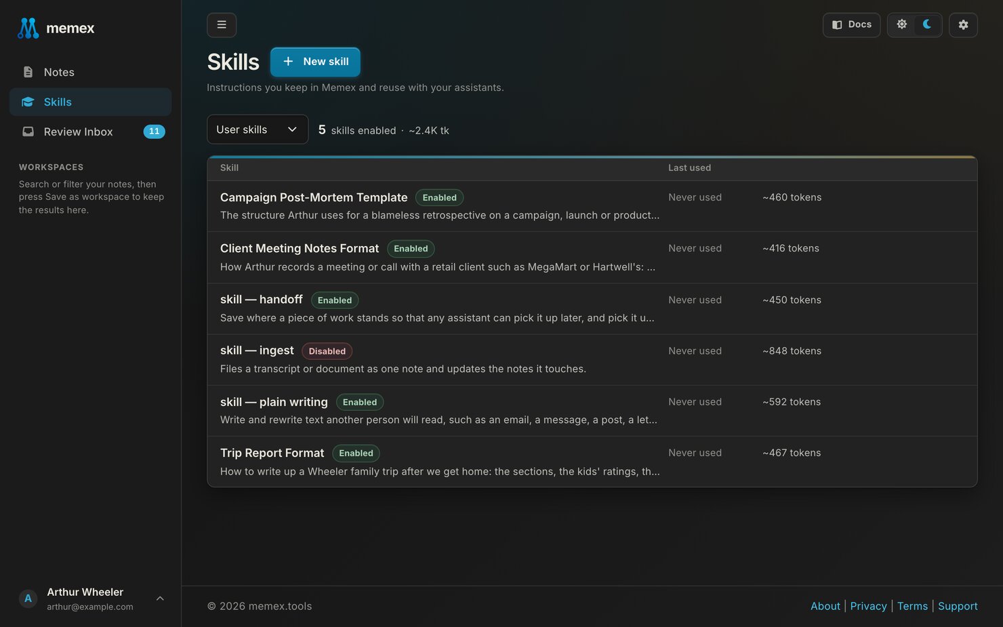Click the memex logo icon
This screenshot has height=627, width=1003.
(28, 28)
